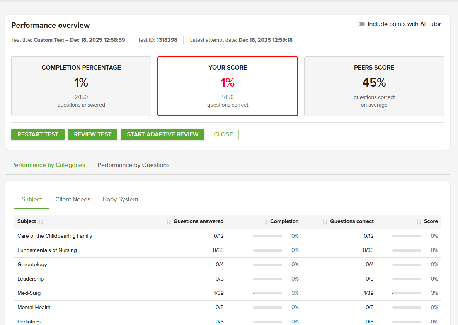Click the Med-Surg completion progress bar

[267, 293]
